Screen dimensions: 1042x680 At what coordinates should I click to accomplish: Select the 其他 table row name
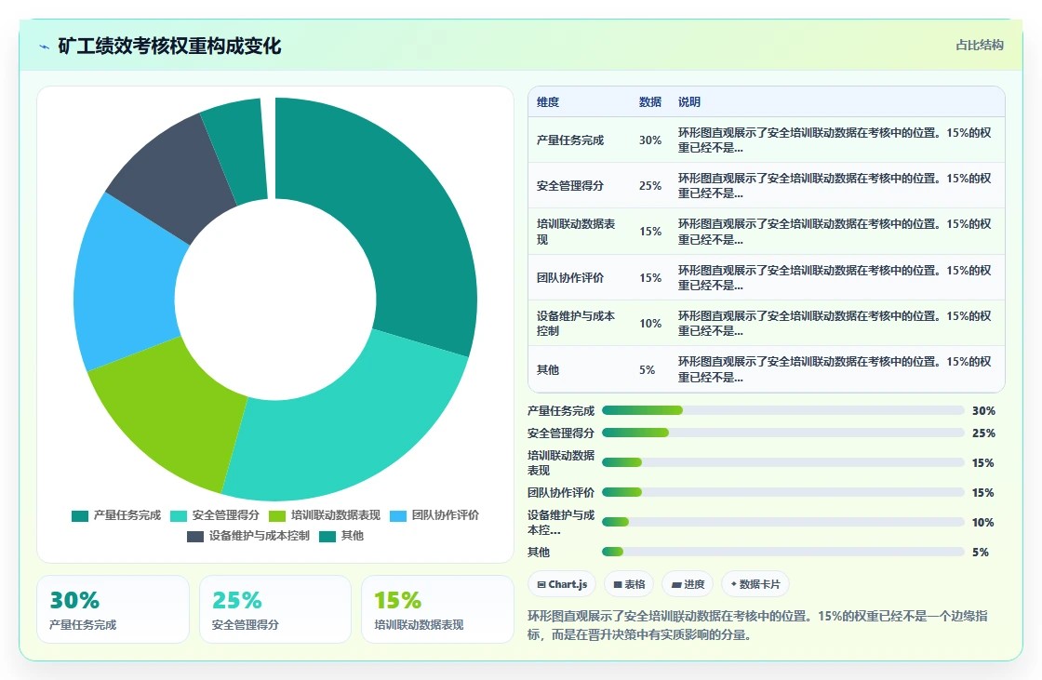[x=548, y=369]
